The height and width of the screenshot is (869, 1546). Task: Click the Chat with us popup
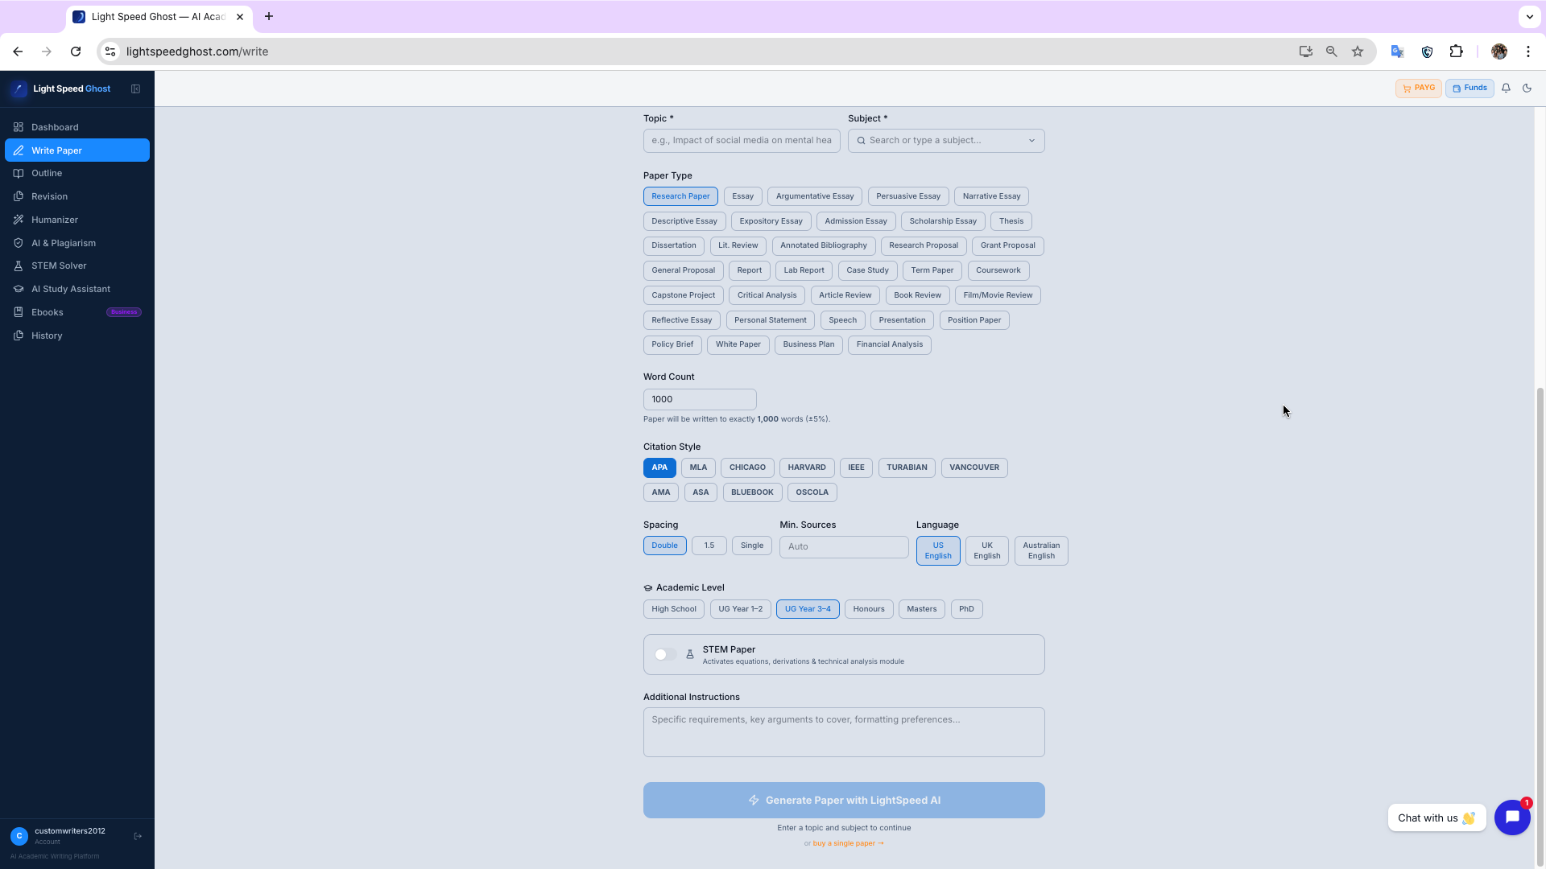coord(1436,818)
